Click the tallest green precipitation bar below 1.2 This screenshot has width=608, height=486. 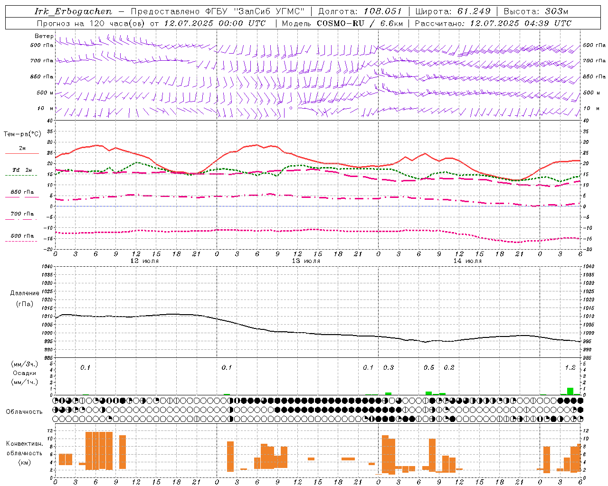(570, 391)
